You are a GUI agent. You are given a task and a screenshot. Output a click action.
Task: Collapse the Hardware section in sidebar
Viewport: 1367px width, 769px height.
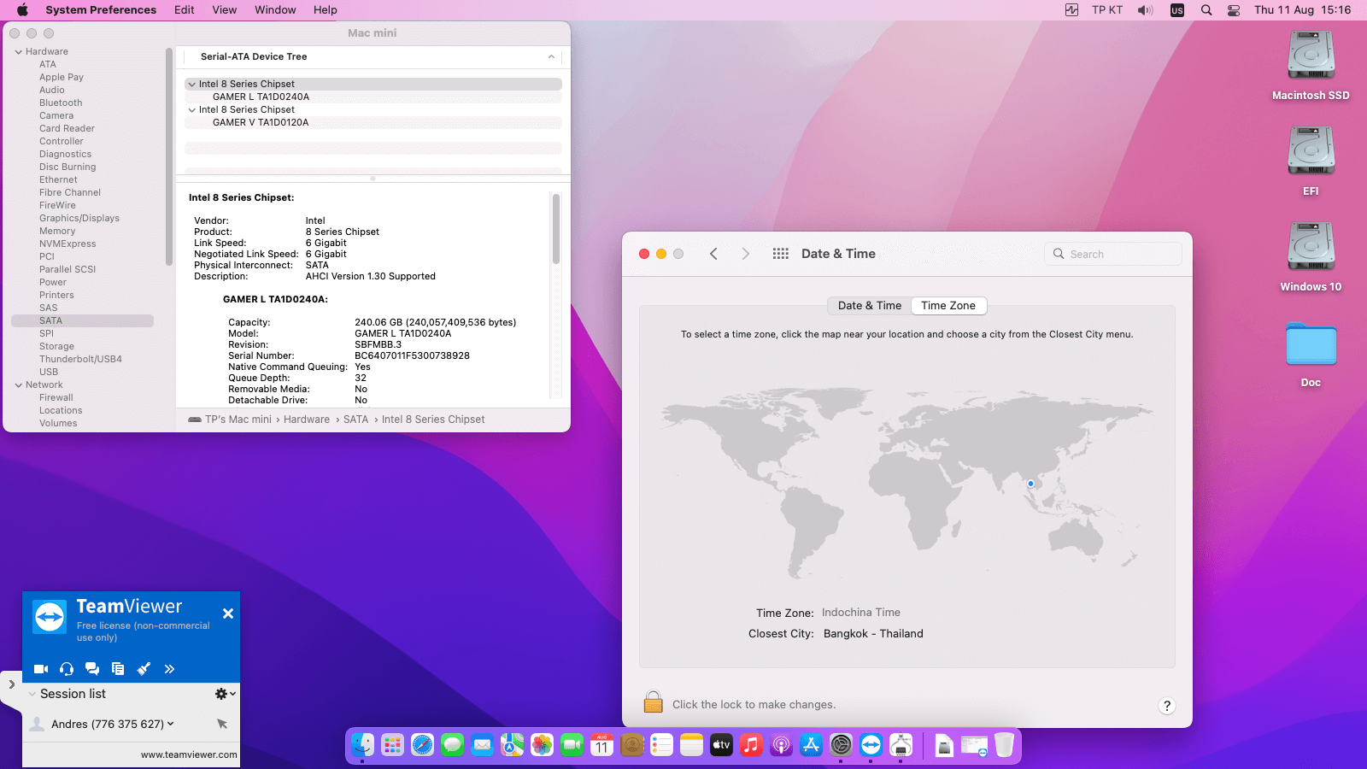[19, 52]
